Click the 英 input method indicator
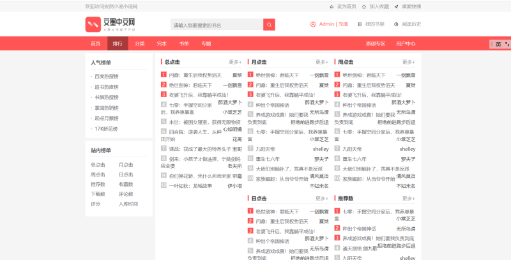 click(498, 44)
